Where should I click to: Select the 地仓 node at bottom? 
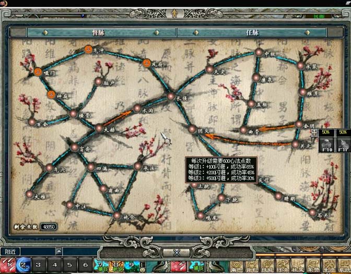click(116, 215)
